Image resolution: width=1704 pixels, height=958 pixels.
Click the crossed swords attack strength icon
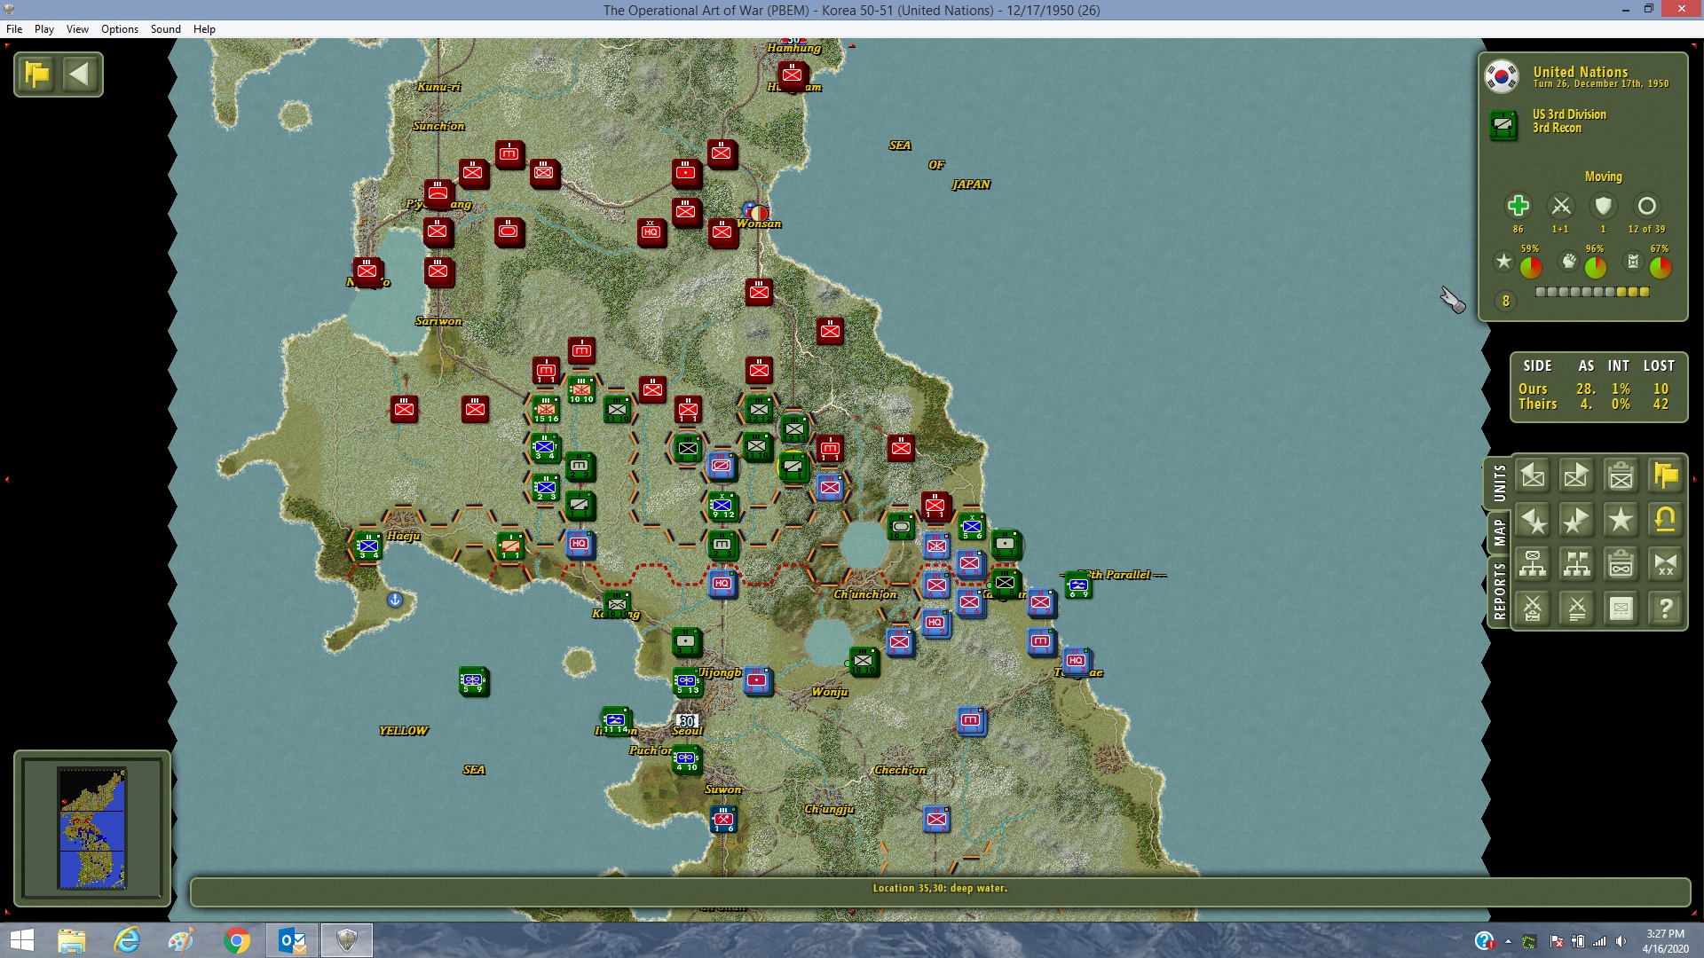coord(1561,206)
